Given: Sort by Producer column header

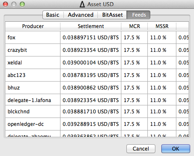Looking at the screenshot, I should [33, 26].
